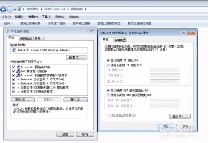
Task: Click the 文件和打印机共享 item icon
Action: click(18, 75)
